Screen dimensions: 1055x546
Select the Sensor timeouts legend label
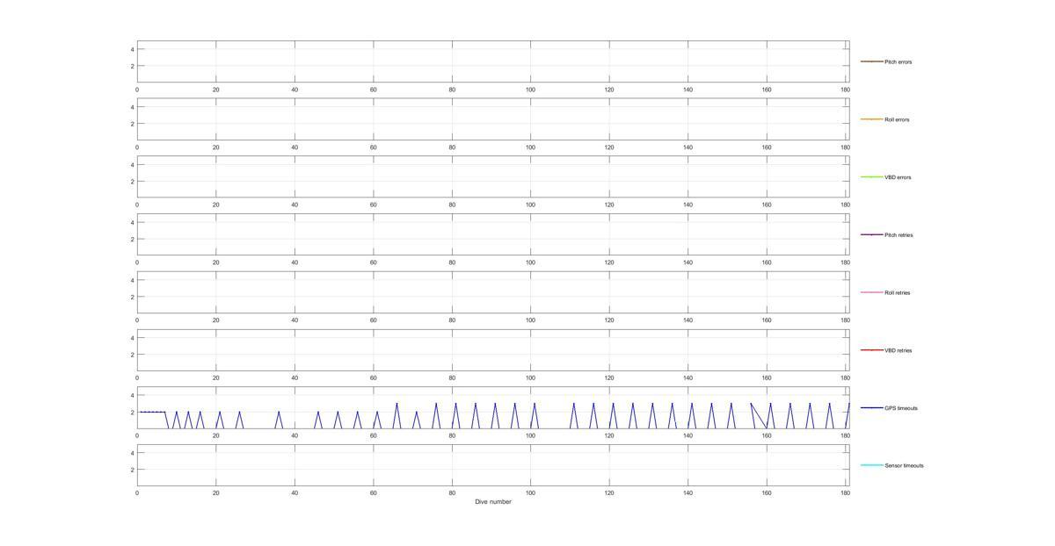click(904, 465)
